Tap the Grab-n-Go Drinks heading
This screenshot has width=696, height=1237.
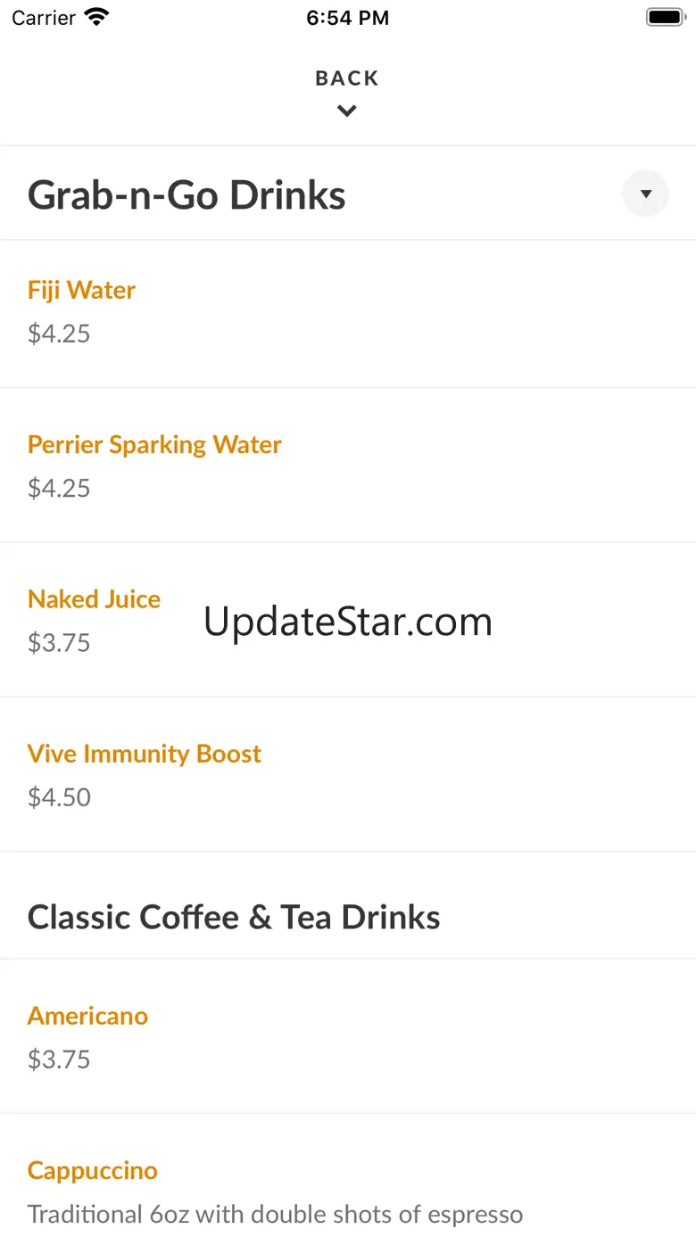click(186, 195)
